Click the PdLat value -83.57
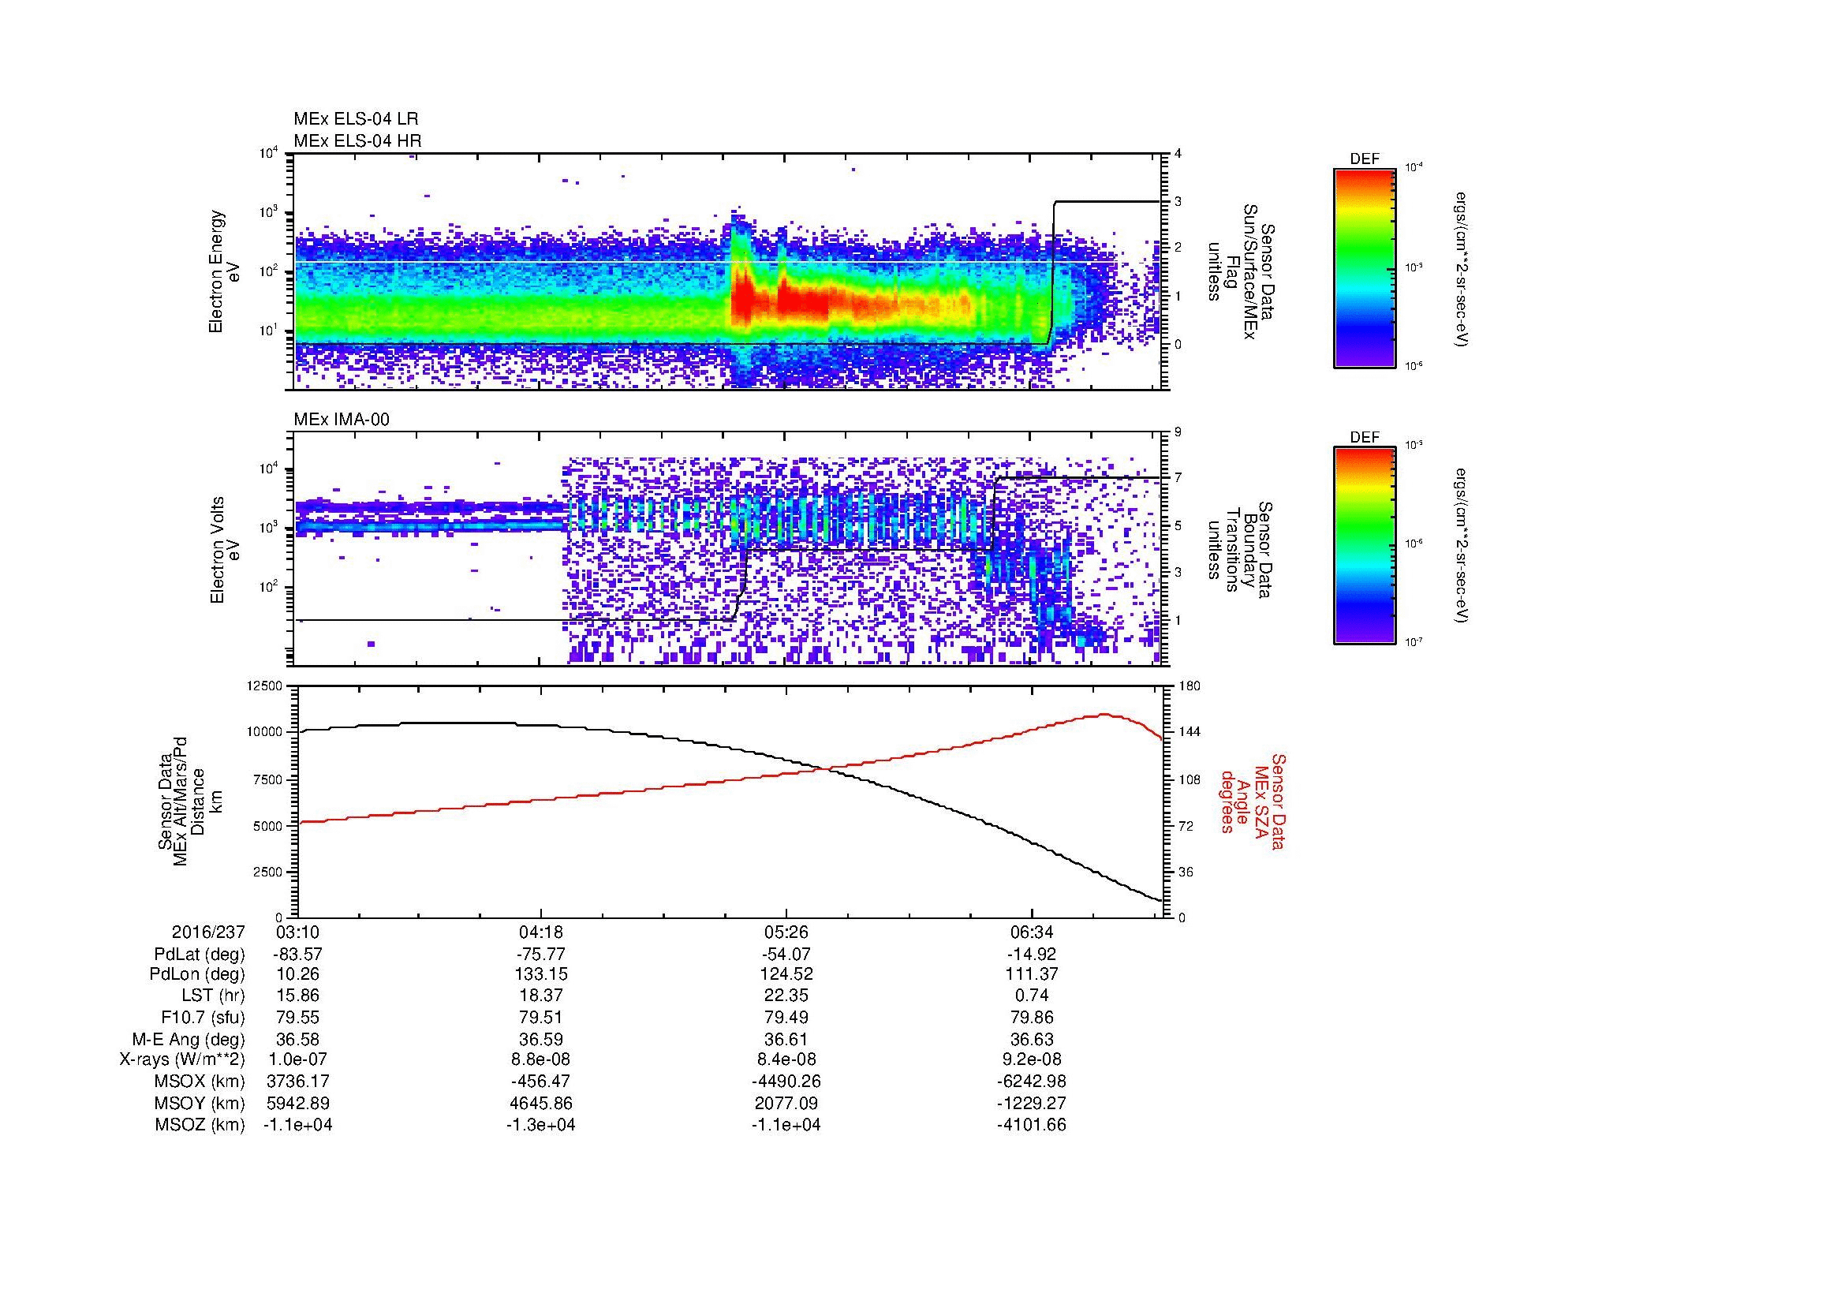The height and width of the screenshot is (1304, 1845). coord(297,955)
